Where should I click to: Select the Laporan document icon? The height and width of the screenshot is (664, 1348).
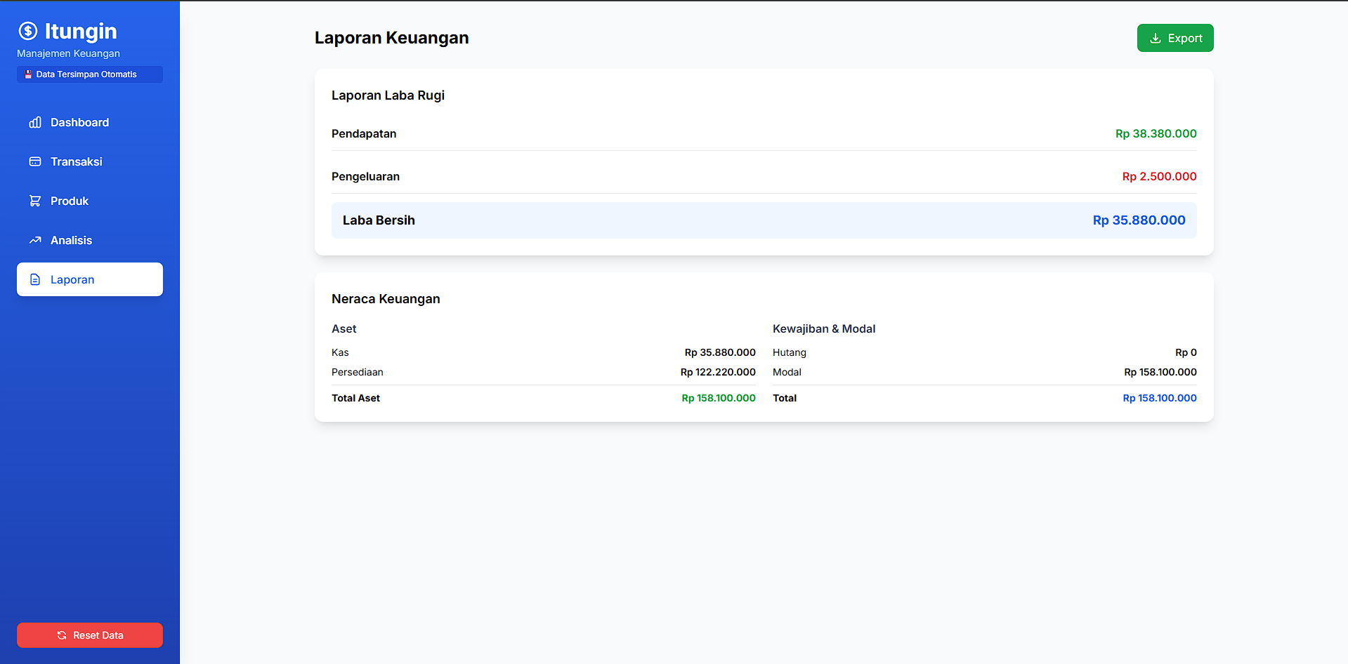click(35, 279)
